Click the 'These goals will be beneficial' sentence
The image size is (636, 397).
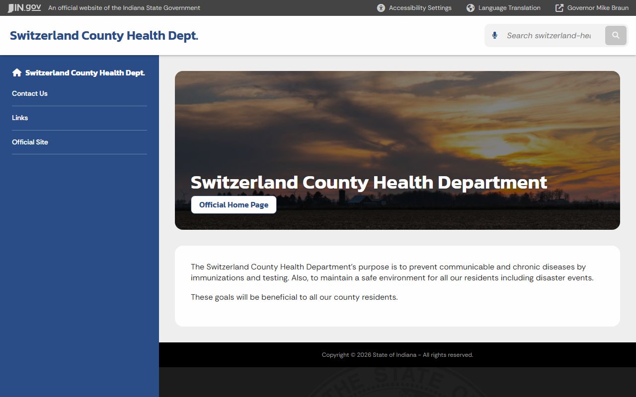point(294,297)
